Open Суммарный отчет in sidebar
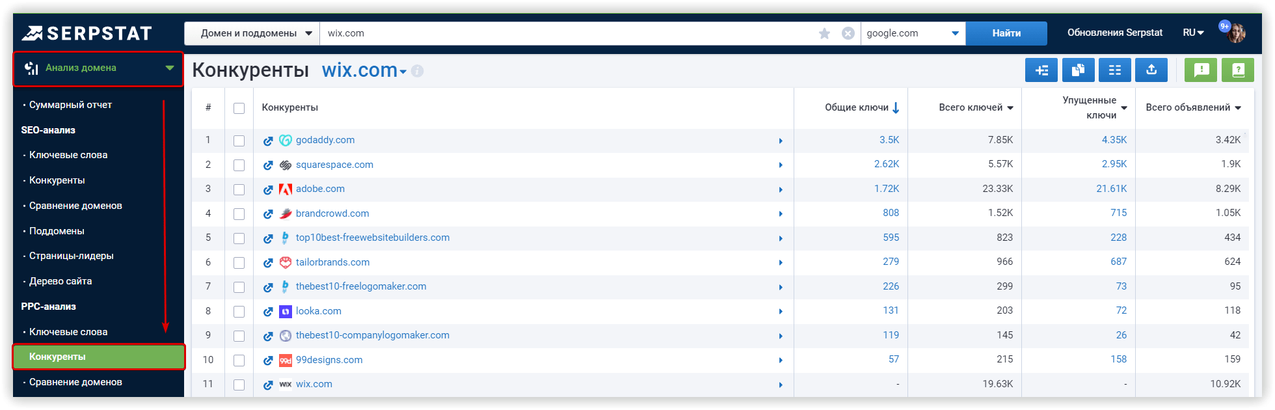Image resolution: width=1275 pixels, height=410 pixels. click(70, 105)
